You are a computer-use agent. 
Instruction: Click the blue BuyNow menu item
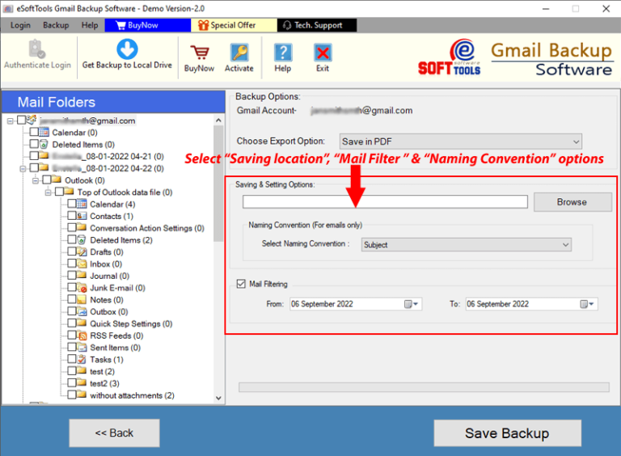148,25
